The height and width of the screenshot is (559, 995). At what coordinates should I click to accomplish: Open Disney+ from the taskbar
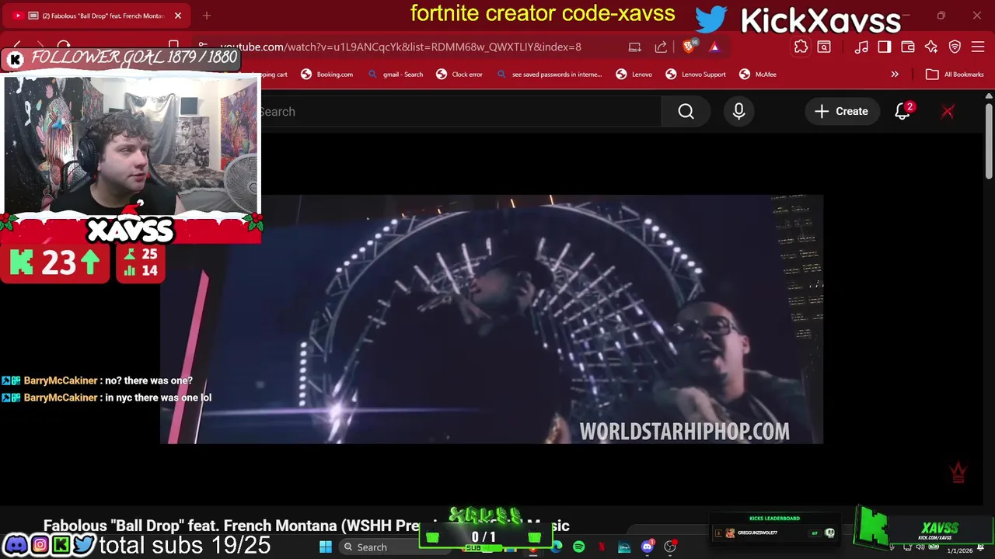point(624,547)
